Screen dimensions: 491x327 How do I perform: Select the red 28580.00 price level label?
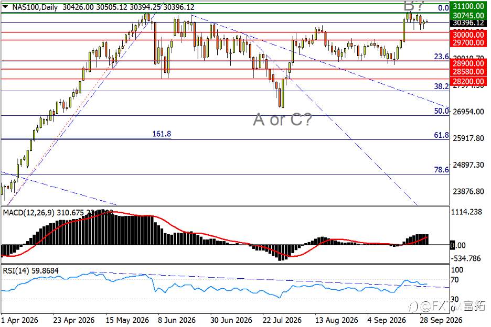pyautogui.click(x=468, y=71)
